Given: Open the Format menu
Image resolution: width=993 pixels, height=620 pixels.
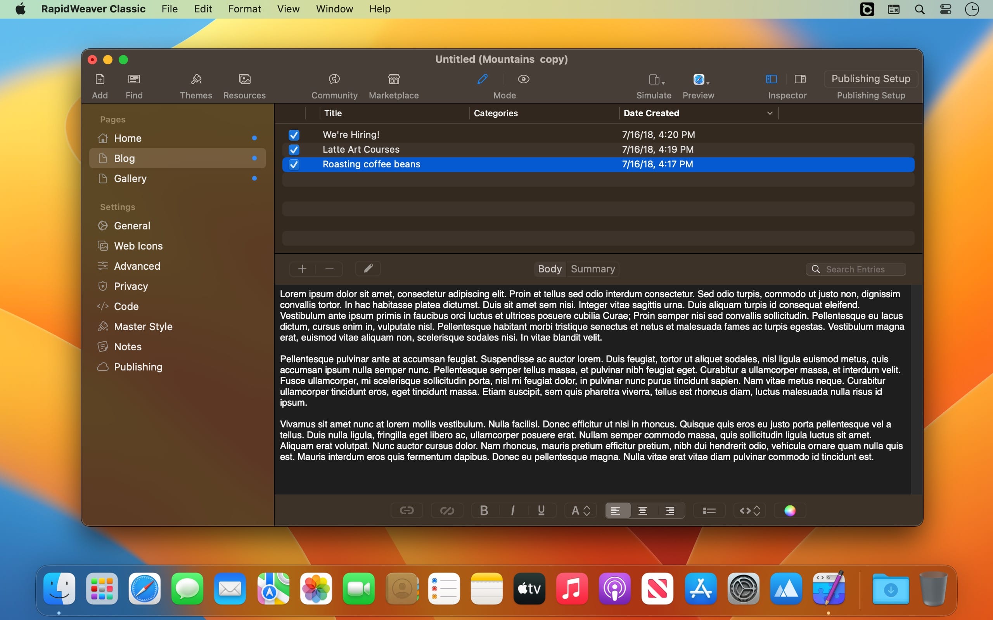Looking at the screenshot, I should [x=244, y=9].
